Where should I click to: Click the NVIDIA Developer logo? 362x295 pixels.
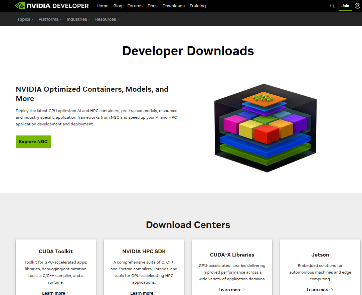(52, 6)
